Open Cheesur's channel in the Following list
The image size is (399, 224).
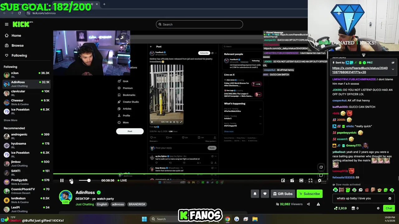click(x=26, y=102)
